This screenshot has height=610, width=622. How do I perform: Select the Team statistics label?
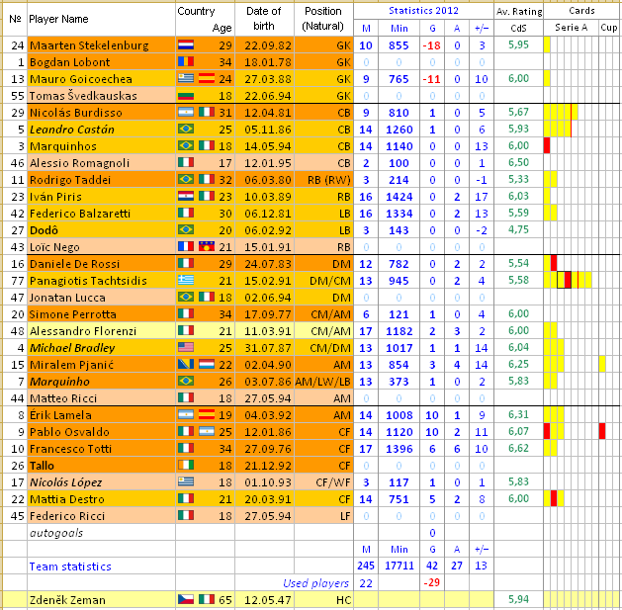click(70, 566)
